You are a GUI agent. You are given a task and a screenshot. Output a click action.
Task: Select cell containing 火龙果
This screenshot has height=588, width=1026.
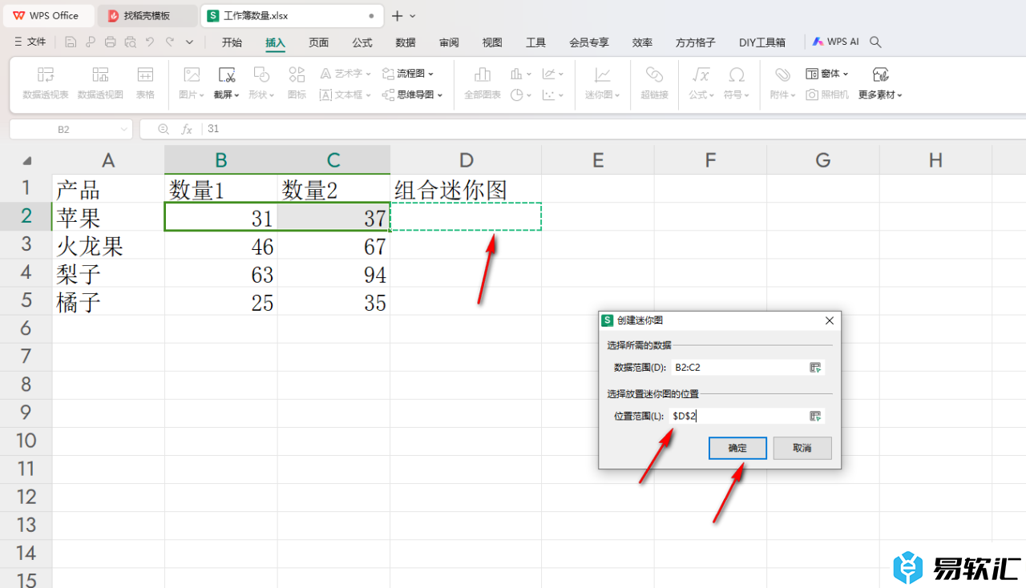108,245
